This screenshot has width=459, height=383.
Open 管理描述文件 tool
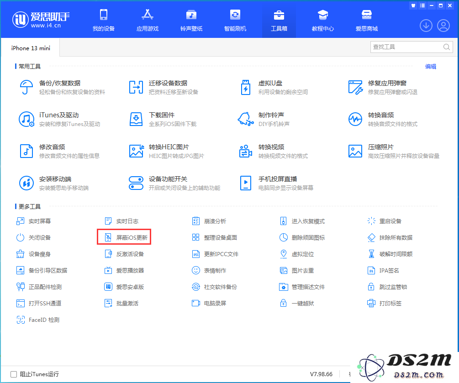(302, 287)
